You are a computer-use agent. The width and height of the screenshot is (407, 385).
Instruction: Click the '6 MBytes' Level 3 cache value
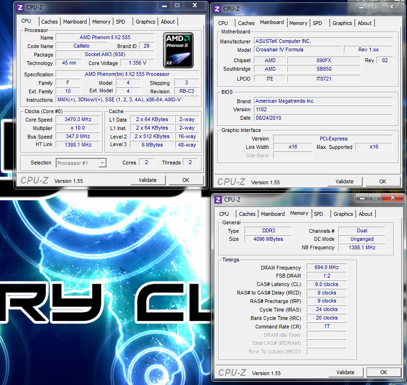click(x=152, y=145)
